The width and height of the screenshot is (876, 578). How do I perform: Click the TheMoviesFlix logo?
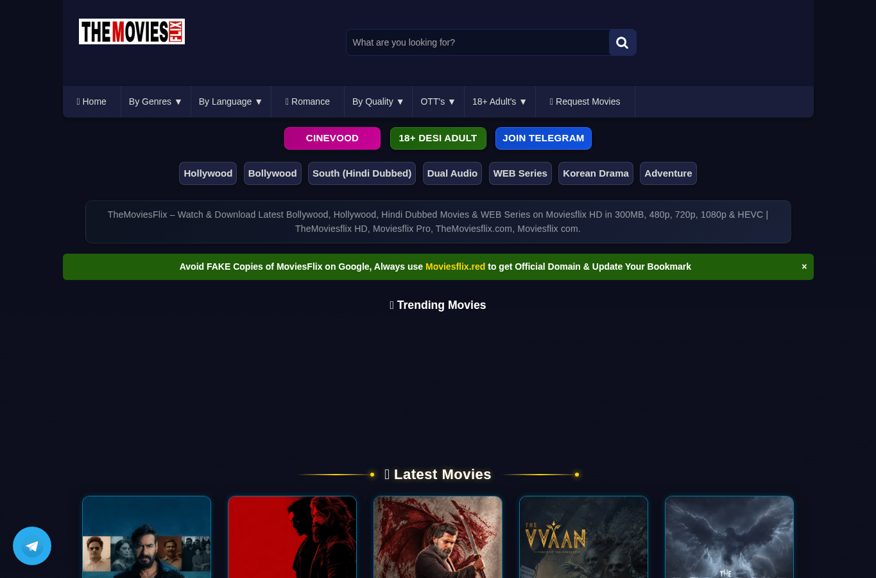pyautogui.click(x=132, y=31)
